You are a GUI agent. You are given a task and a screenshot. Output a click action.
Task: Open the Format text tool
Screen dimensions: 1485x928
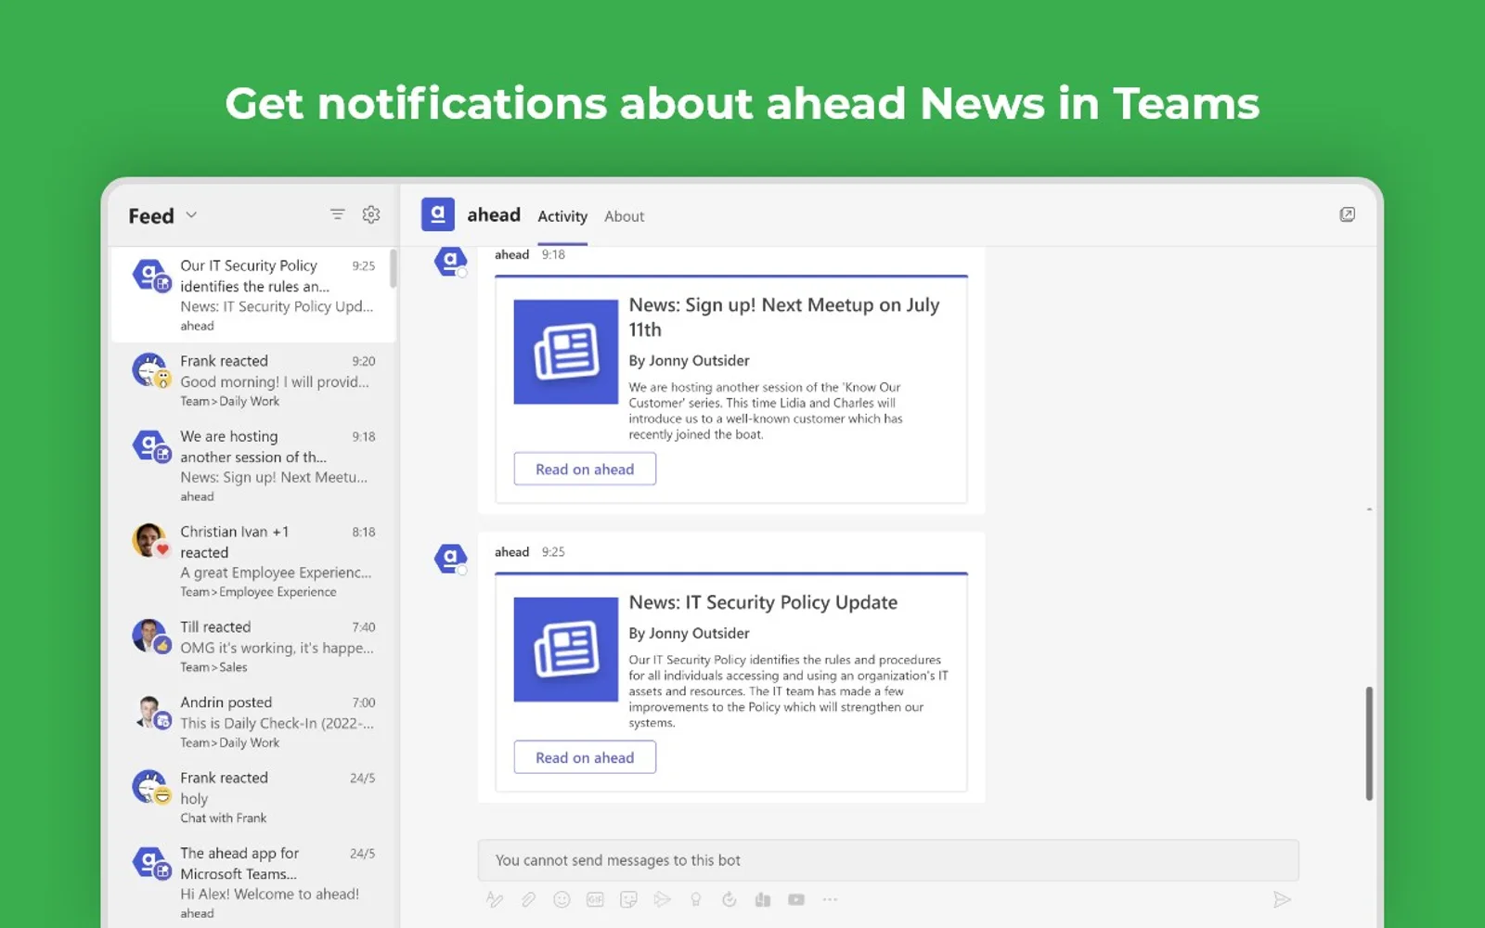pos(495,899)
